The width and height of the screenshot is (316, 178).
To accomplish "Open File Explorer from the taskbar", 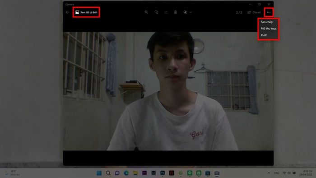I will [x=135, y=173].
